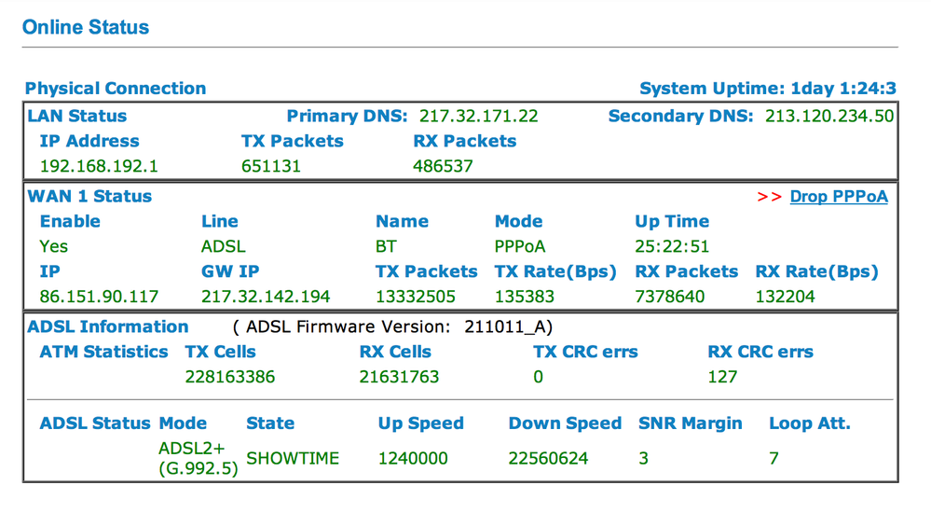Click the WAN Up Time value 25:22:51
The image size is (931, 527).
click(672, 246)
